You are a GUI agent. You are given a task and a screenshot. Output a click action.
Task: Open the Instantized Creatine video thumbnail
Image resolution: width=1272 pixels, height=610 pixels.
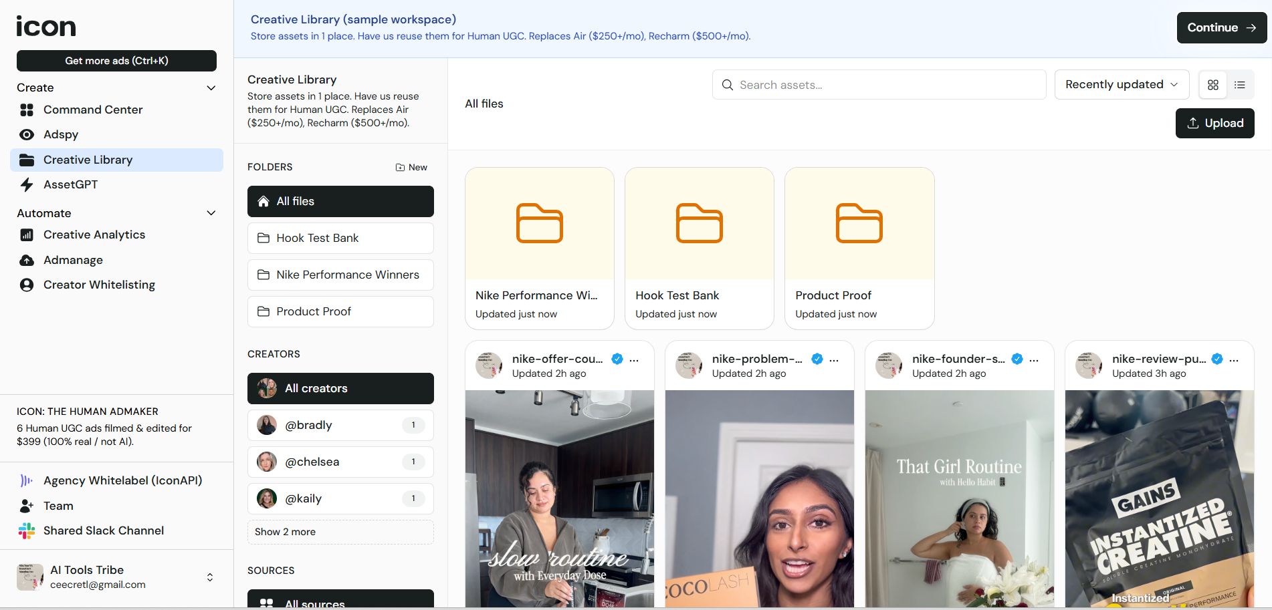click(1160, 498)
